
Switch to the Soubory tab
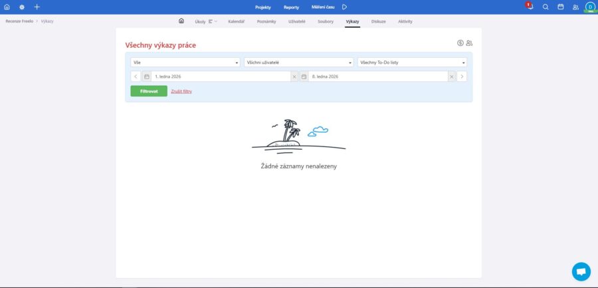tap(326, 21)
